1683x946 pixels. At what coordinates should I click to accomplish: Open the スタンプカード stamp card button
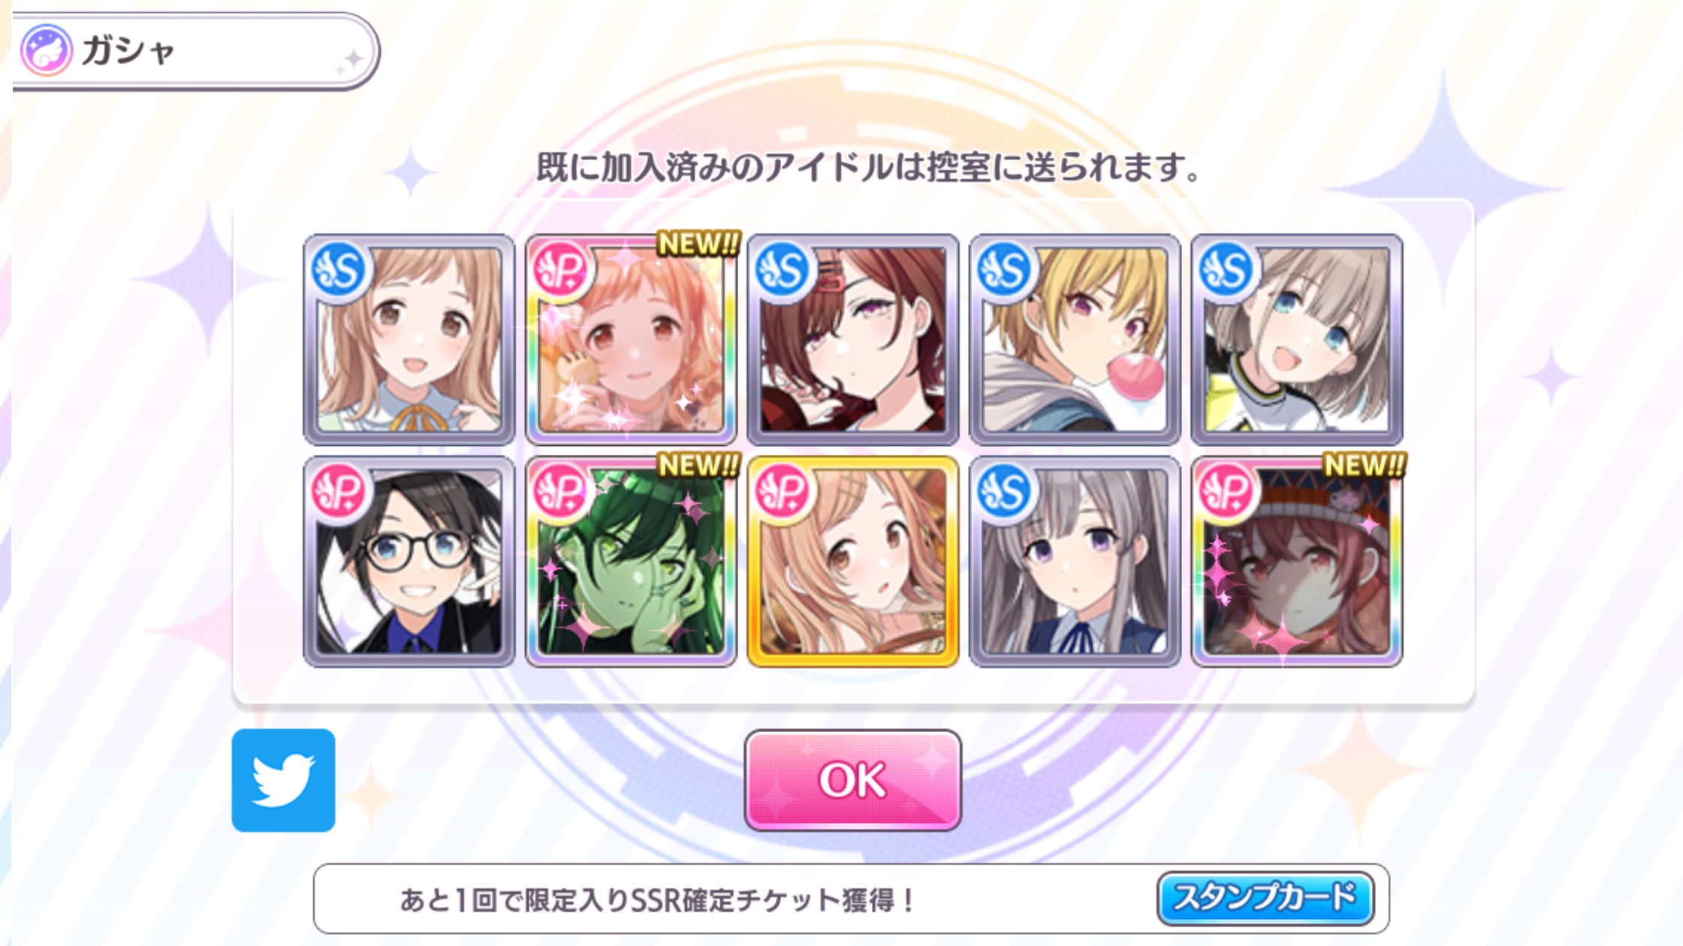click(x=1265, y=898)
